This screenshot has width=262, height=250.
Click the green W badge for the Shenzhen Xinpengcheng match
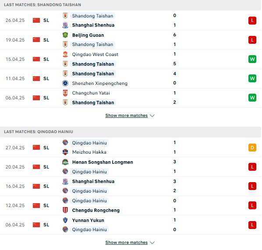(252, 78)
